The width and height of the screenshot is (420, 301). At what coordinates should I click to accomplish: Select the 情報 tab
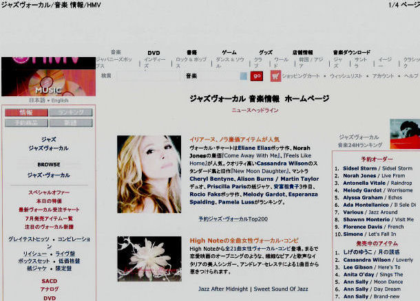[26, 112]
